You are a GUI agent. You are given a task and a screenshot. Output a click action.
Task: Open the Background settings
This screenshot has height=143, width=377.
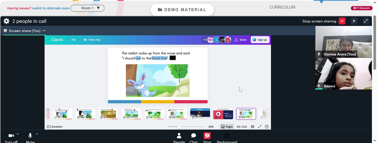point(227,137)
